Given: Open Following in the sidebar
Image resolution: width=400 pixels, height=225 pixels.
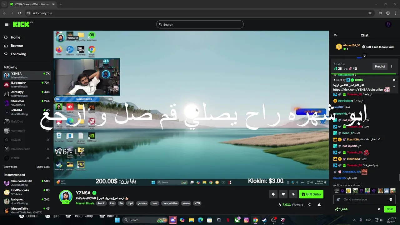Looking at the screenshot, I should pyautogui.click(x=15, y=54).
